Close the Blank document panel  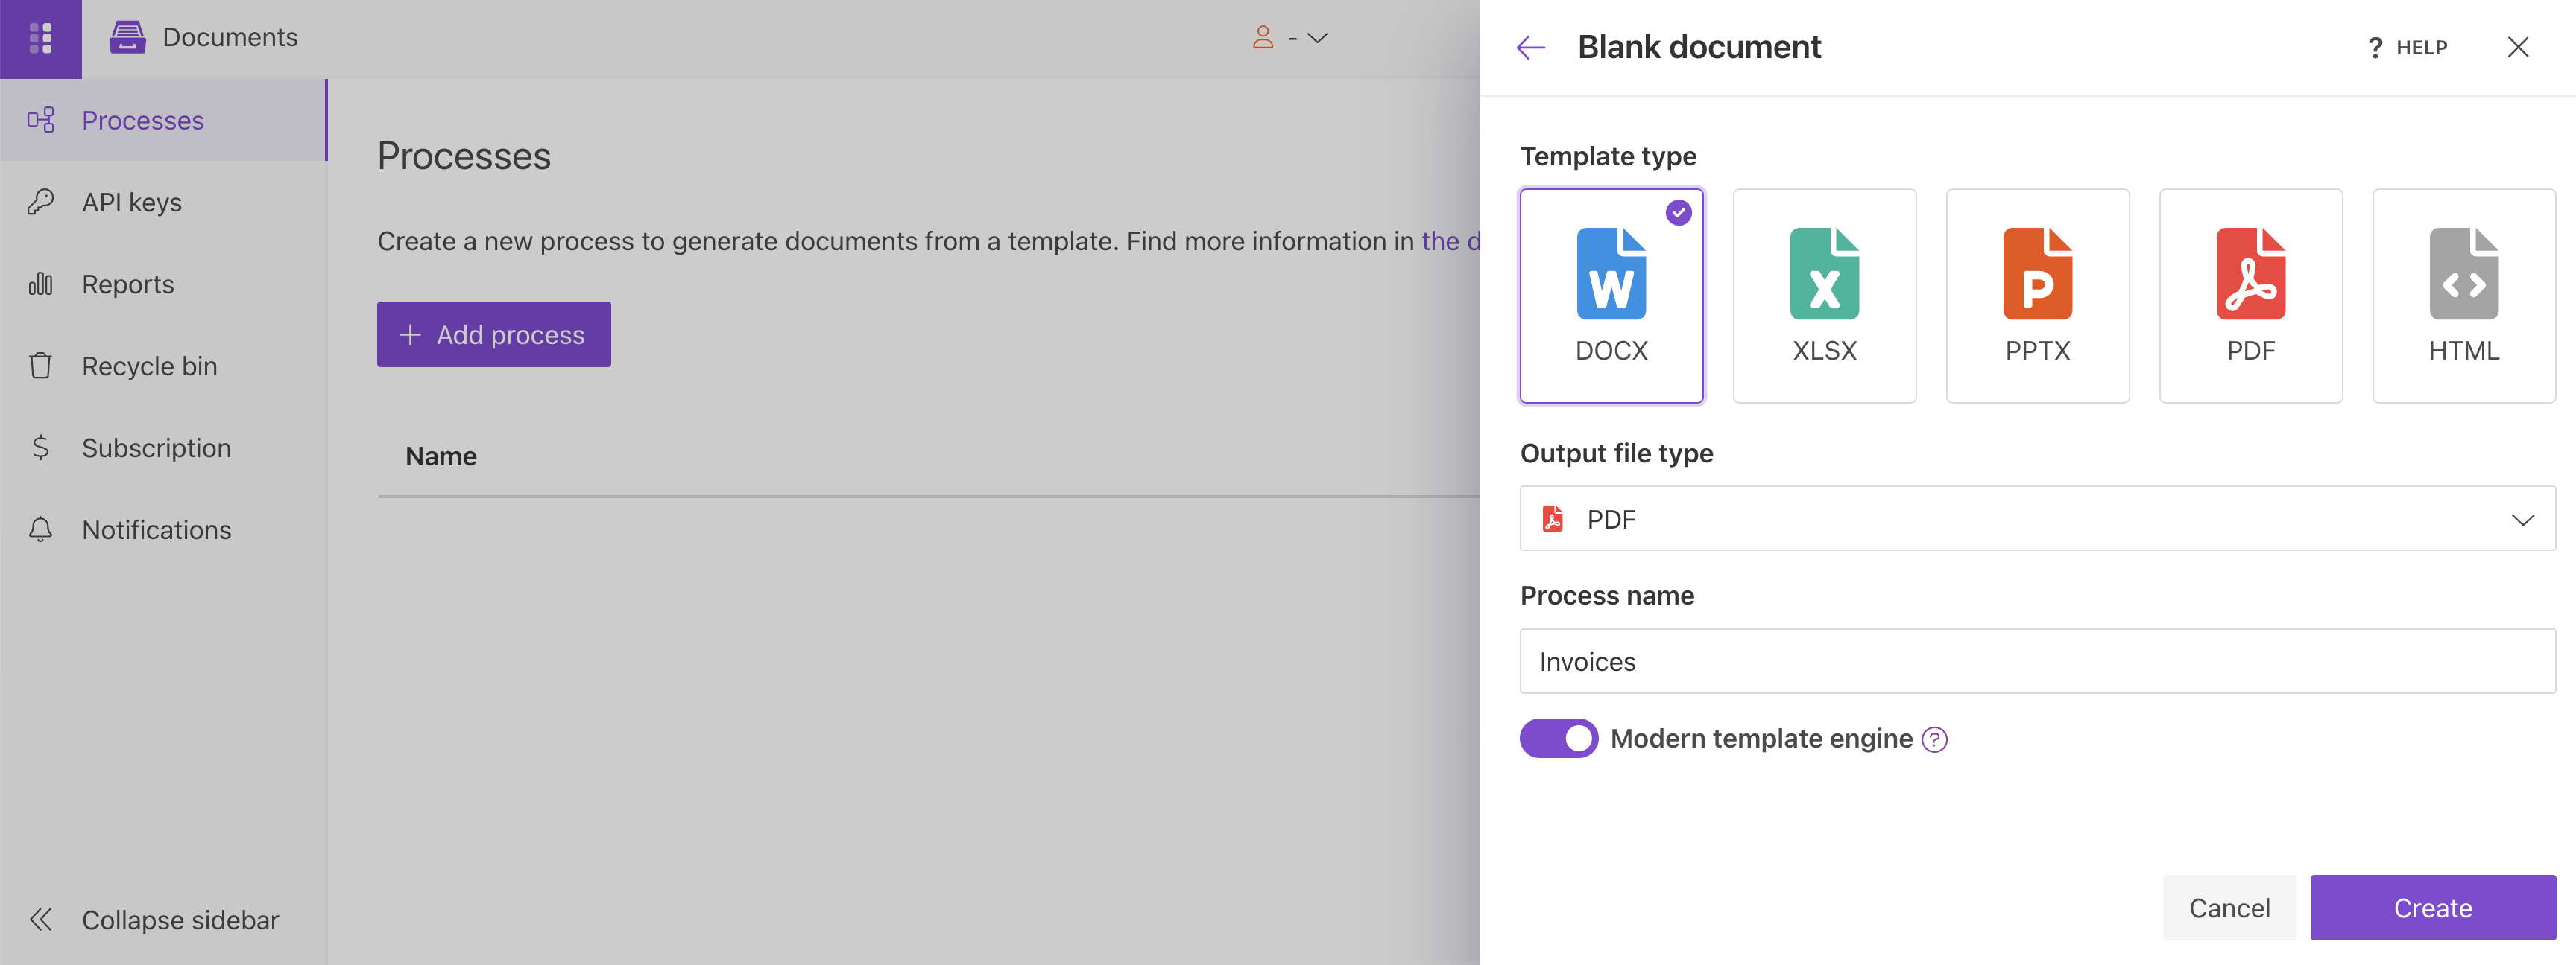click(2518, 47)
